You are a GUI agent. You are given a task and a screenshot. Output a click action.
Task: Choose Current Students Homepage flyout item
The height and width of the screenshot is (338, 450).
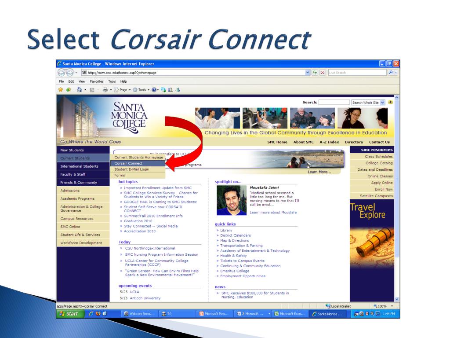(138, 157)
